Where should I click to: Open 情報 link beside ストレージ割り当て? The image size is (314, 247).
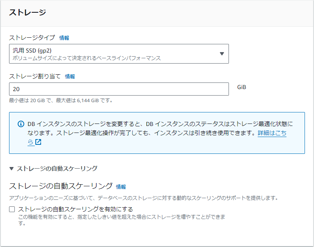[70, 77]
